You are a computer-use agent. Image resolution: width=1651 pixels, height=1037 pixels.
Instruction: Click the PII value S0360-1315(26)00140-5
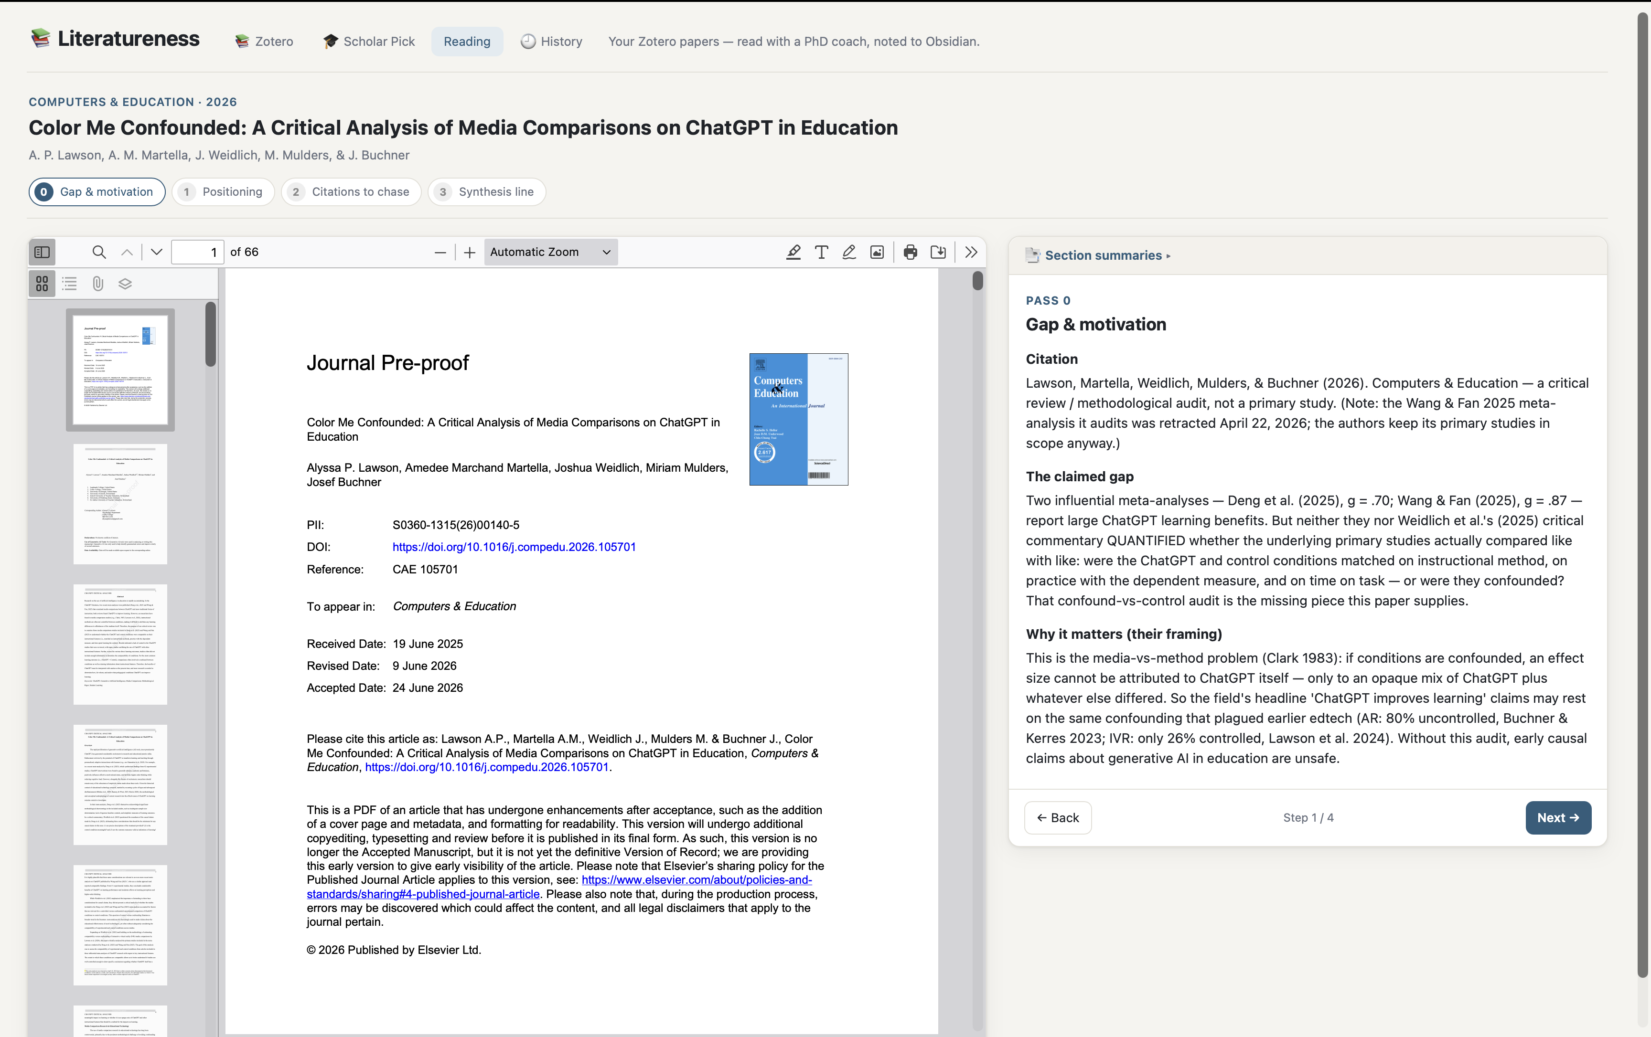[x=456, y=525]
